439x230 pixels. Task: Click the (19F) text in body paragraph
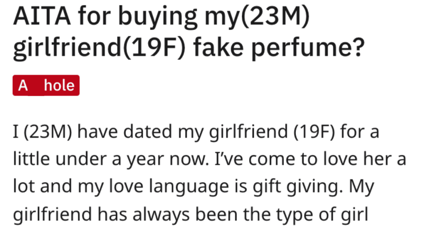314,132
